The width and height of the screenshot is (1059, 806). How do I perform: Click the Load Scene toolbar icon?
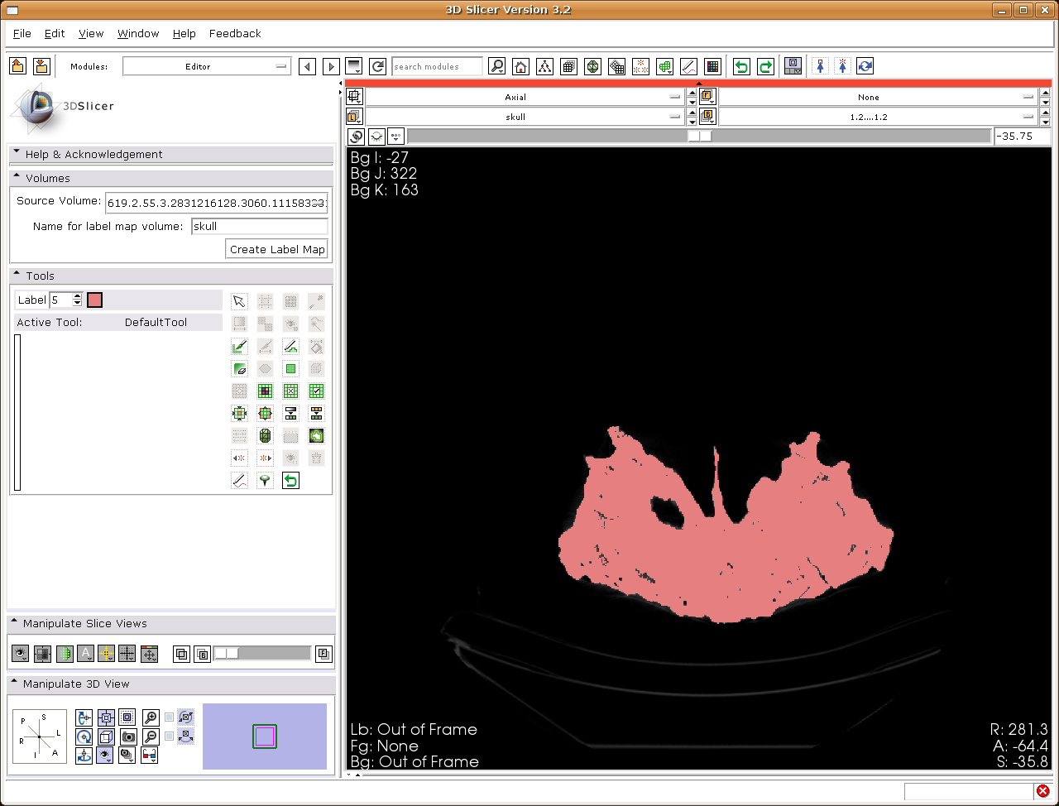click(17, 66)
